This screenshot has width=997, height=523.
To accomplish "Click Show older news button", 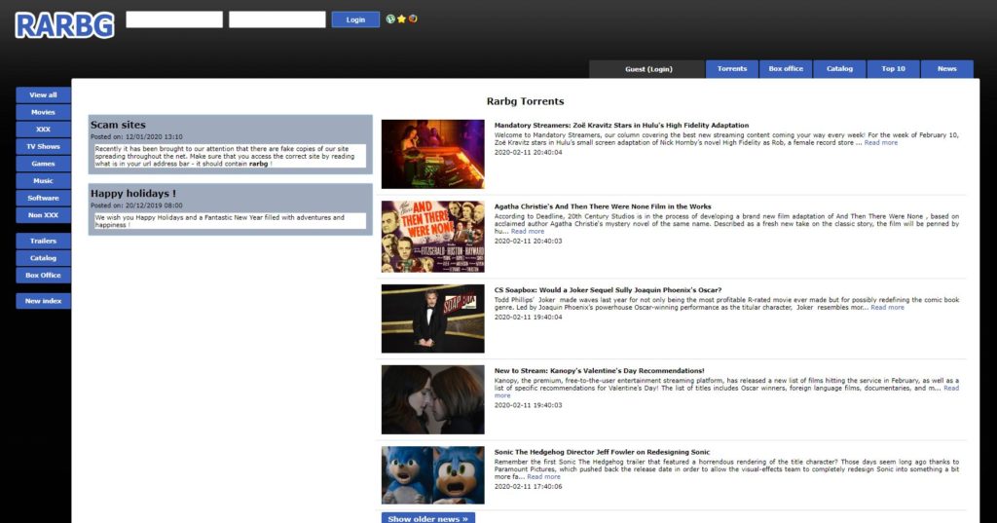I will tap(428, 518).
